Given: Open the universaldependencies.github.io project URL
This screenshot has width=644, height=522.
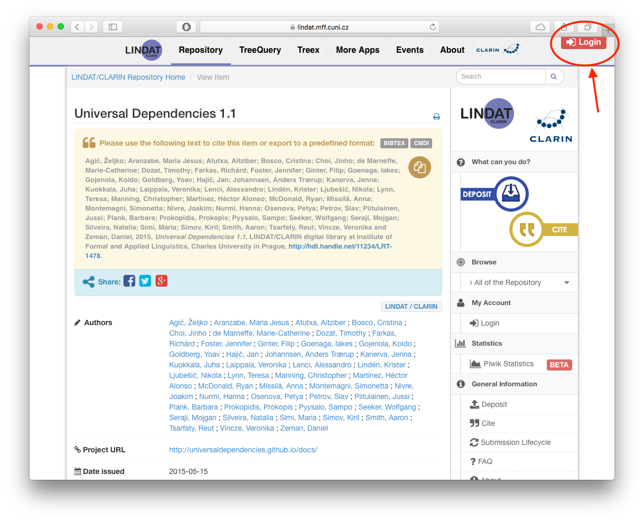Looking at the screenshot, I should tap(243, 450).
